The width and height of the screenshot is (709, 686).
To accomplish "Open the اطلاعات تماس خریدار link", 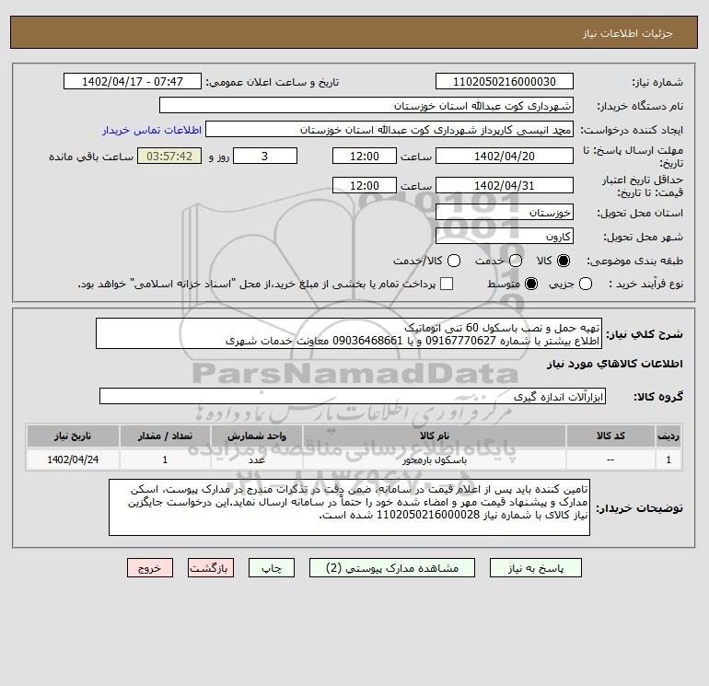I will 152,130.
